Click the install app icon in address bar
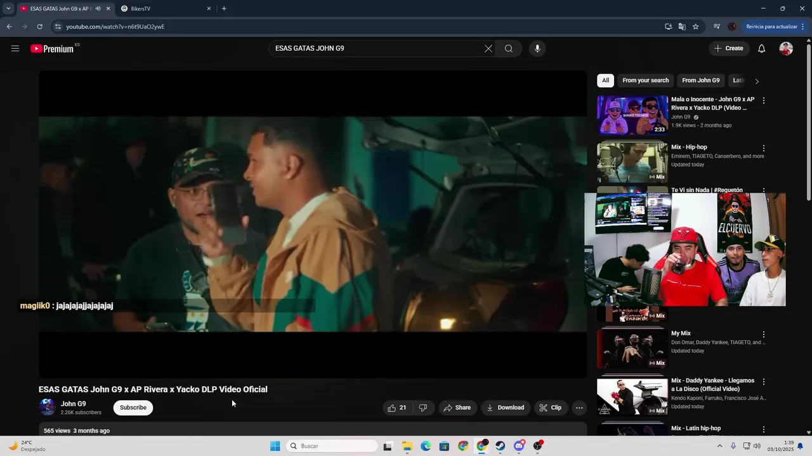The height and width of the screenshot is (456, 812). [x=669, y=27]
